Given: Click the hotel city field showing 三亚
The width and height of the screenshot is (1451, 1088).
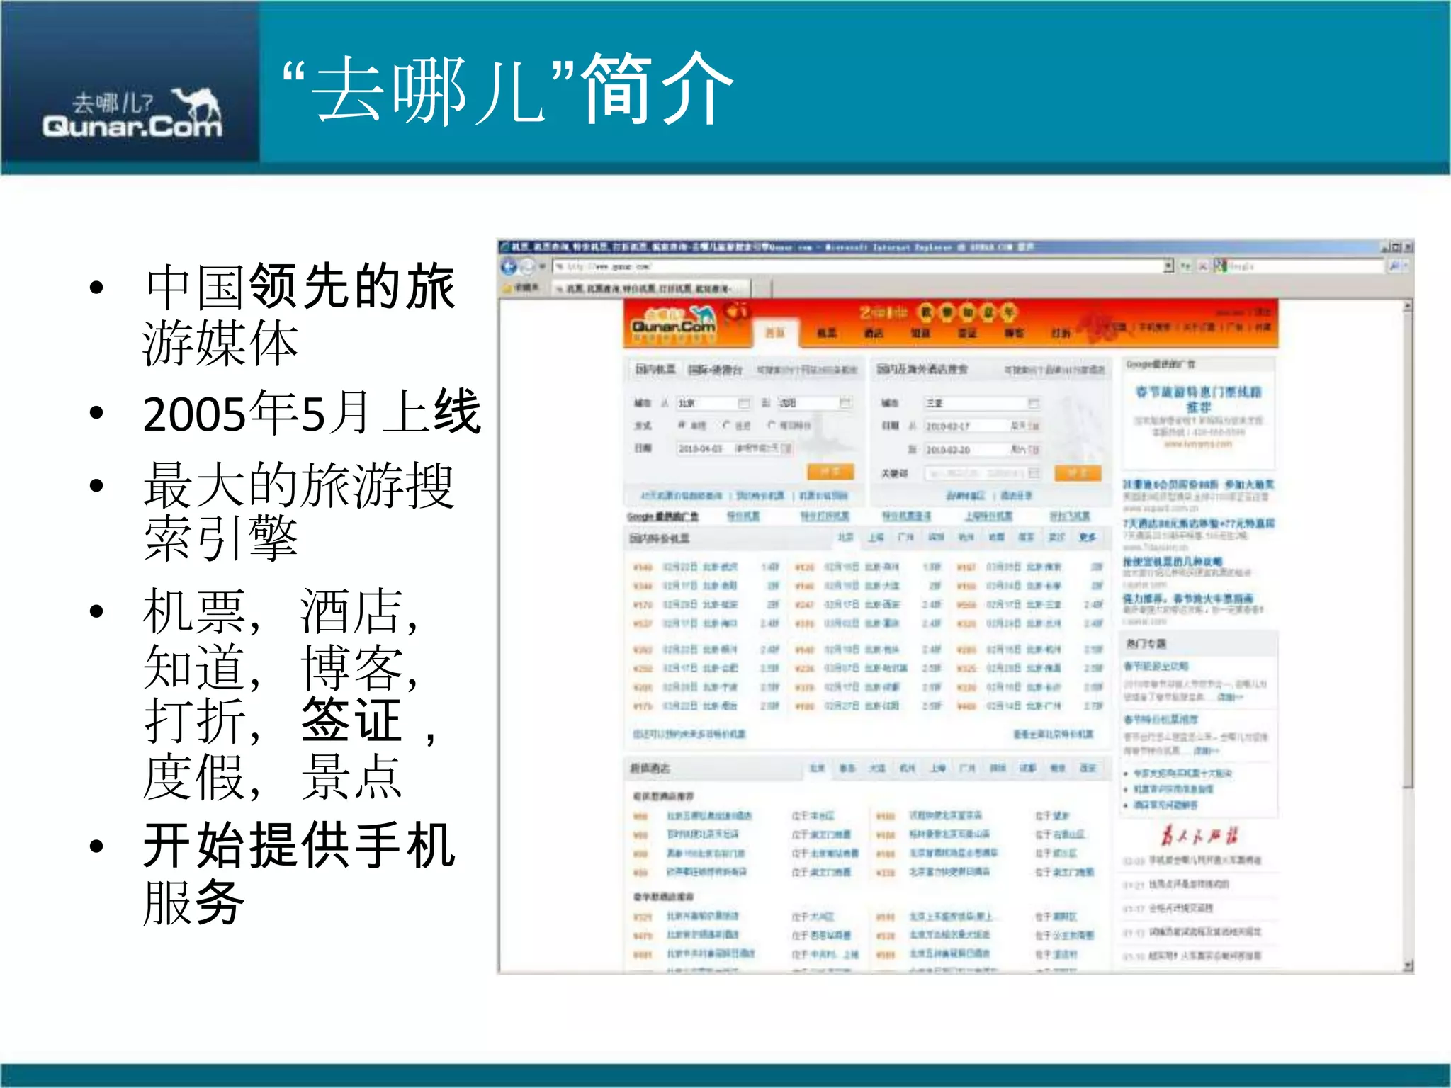Looking at the screenshot, I should coord(982,403).
